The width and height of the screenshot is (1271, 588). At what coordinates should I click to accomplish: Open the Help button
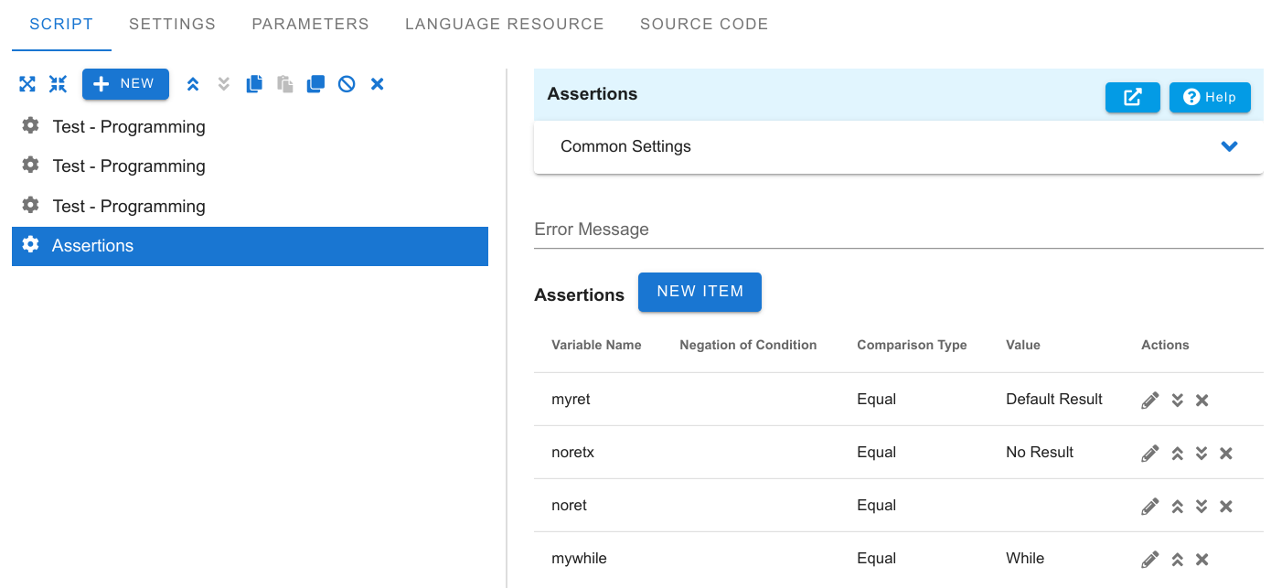1210,97
